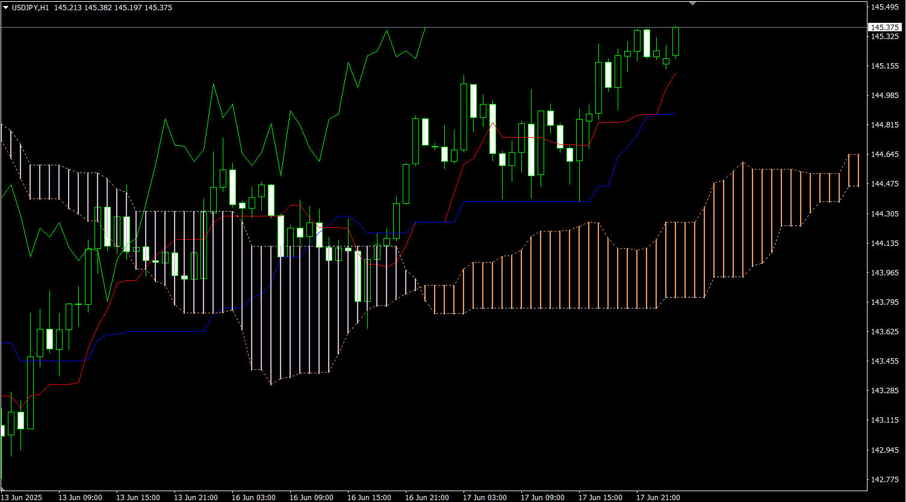Image resolution: width=906 pixels, height=502 pixels.
Task: Click the chart shift triangle marker at top
Action: 692,4
